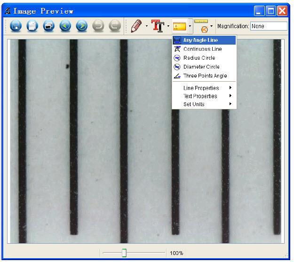The width and height of the screenshot is (294, 262).
Task: Click the microscope ruler preview image
Action: coord(146,141)
